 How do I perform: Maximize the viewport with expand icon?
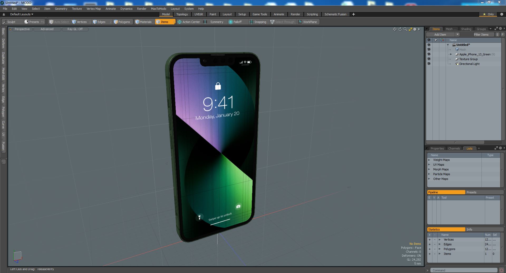410,29
